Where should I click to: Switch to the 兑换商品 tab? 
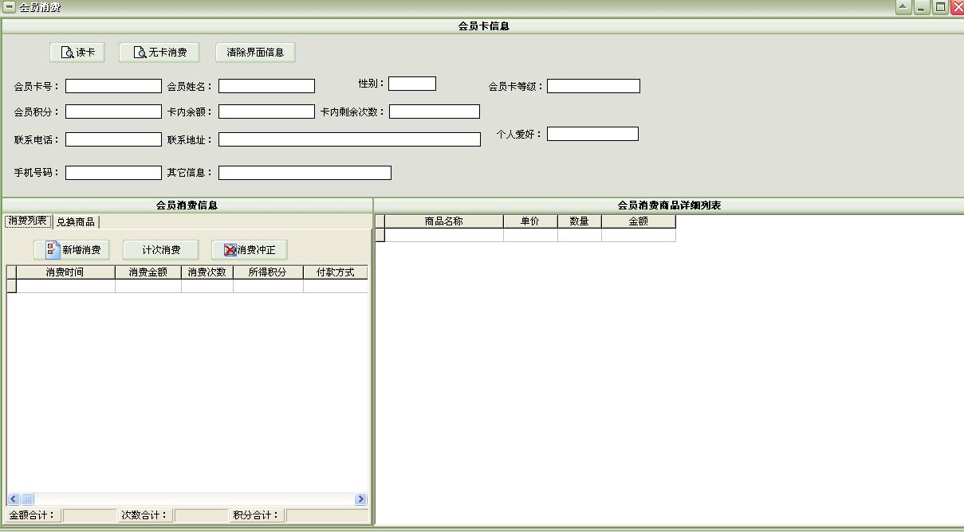point(76,222)
